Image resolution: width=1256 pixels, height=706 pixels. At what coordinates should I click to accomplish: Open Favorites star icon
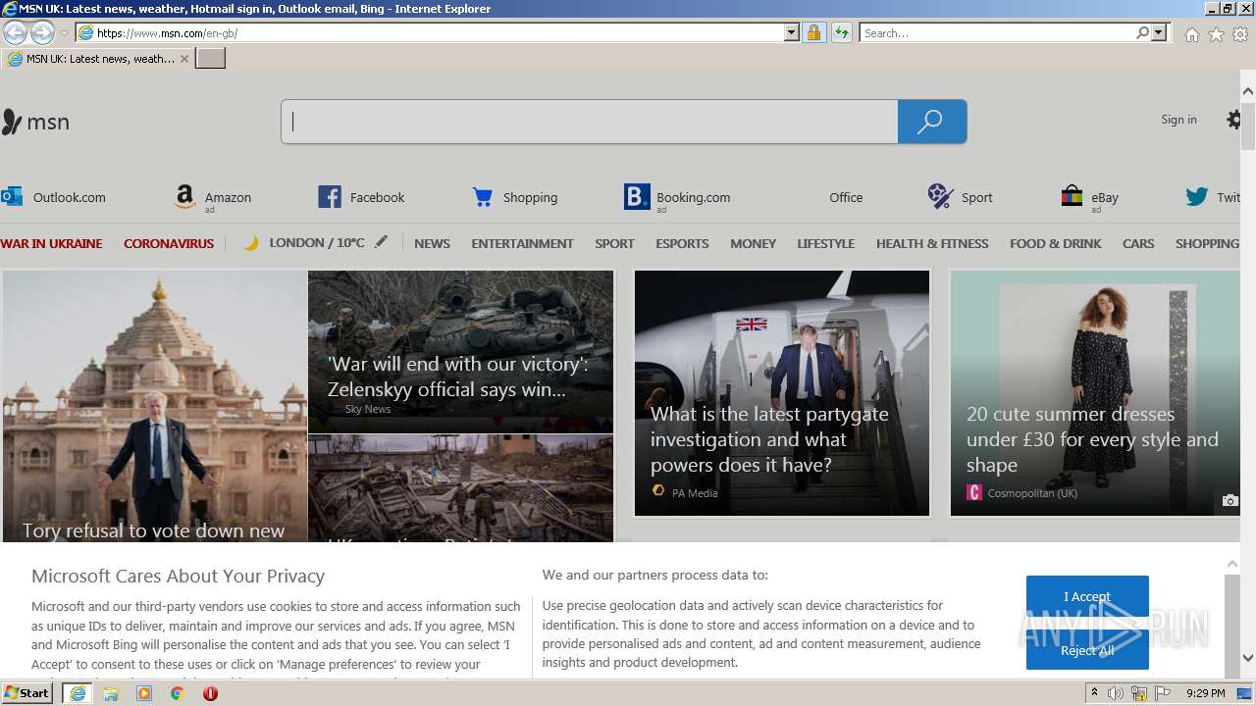click(x=1216, y=34)
